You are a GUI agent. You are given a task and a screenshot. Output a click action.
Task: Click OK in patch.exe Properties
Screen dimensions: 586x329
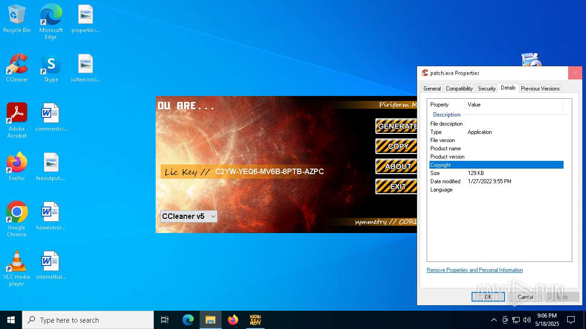pyautogui.click(x=488, y=297)
